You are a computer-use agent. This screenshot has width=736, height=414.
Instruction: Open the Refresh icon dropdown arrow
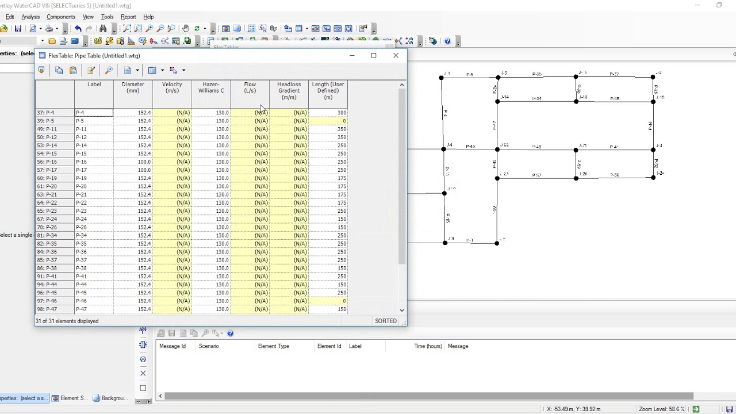[204, 29]
